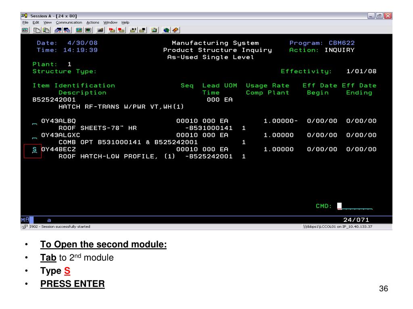
Task: Open the View menu
Action: (x=48, y=23)
